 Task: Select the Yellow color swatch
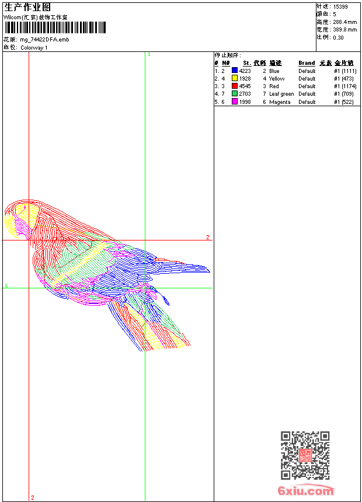[235, 78]
